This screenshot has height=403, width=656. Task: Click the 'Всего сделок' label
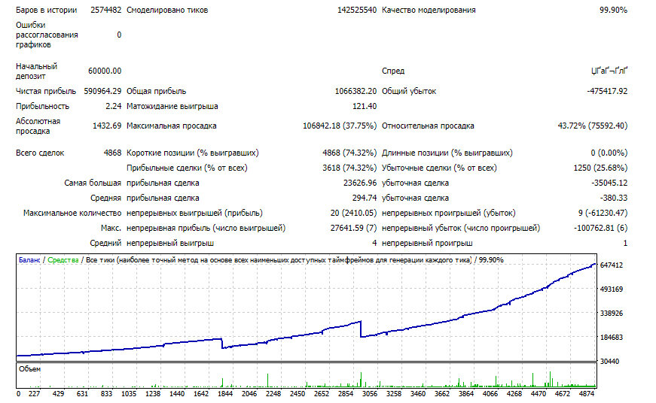tap(40, 153)
